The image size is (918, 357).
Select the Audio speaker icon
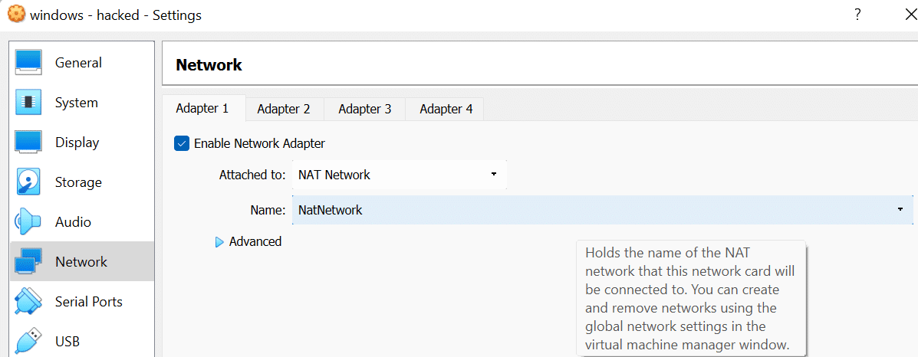pos(28,222)
